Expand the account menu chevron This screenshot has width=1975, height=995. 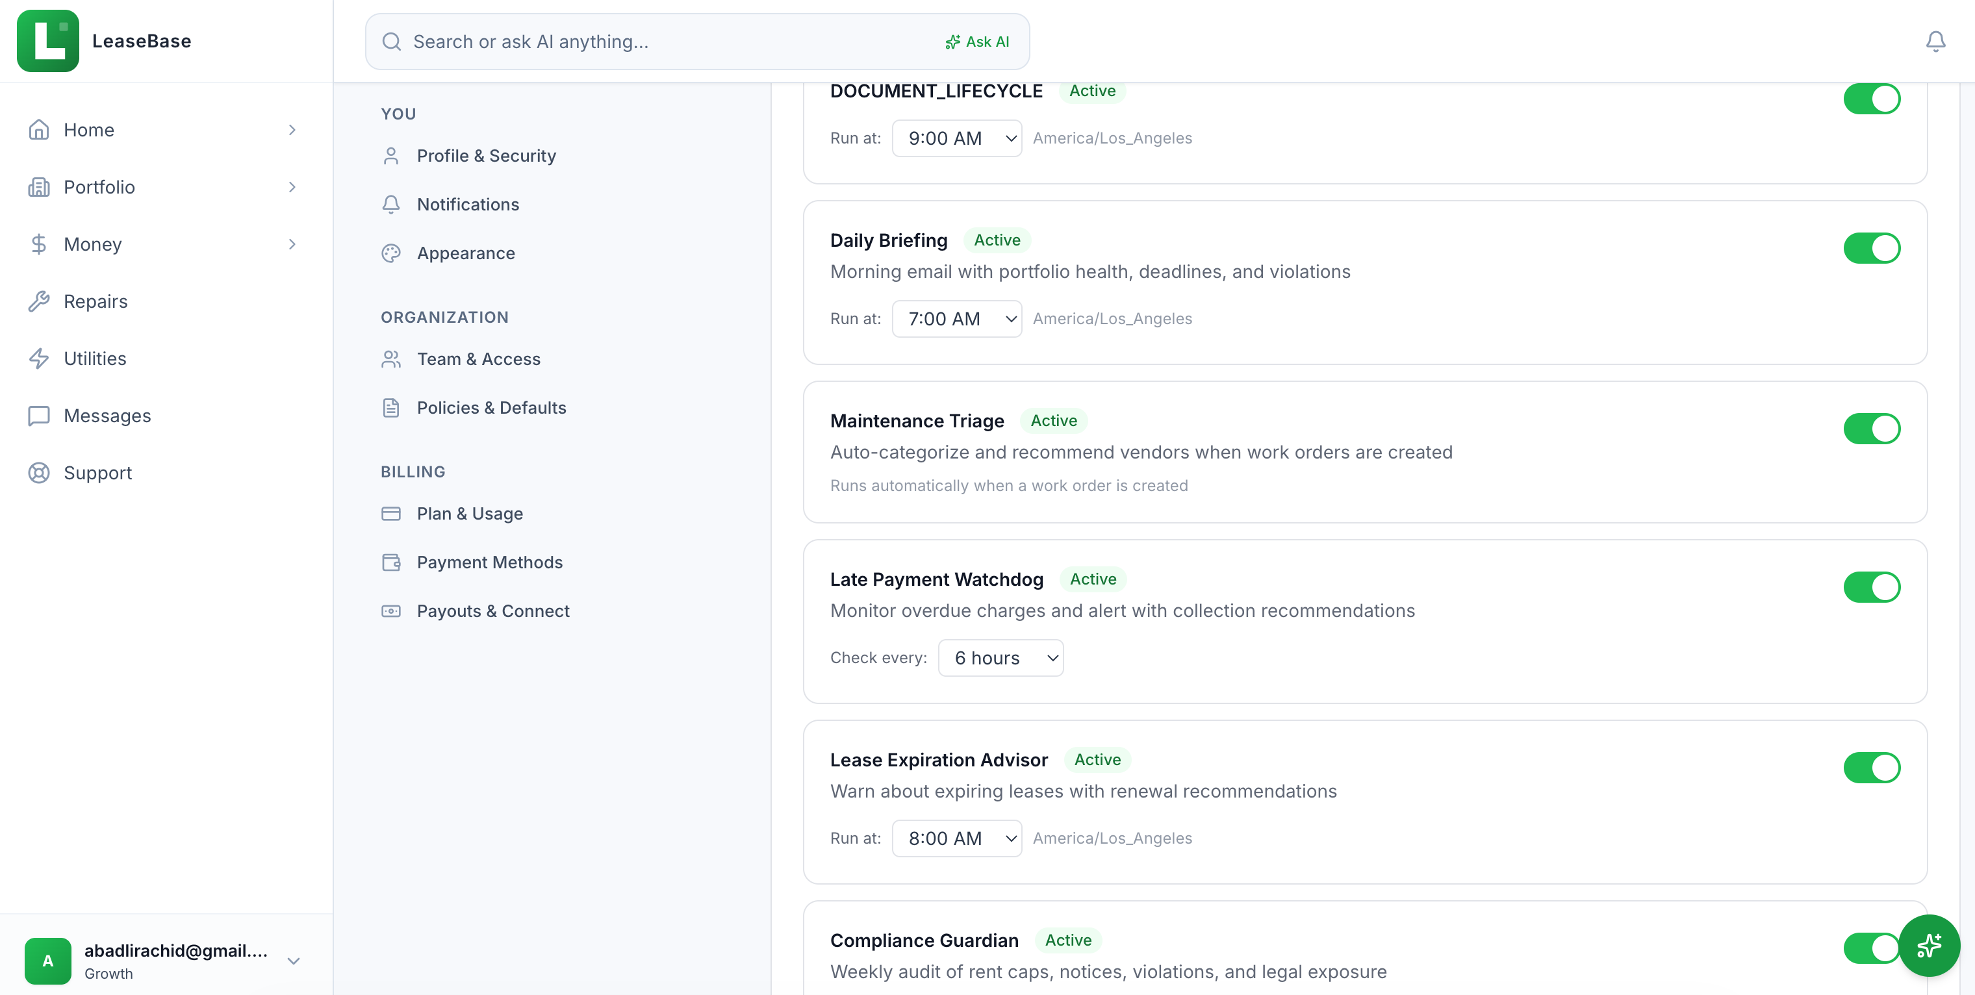(294, 961)
